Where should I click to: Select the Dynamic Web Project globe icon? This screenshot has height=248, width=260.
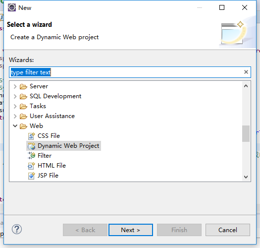click(x=31, y=146)
